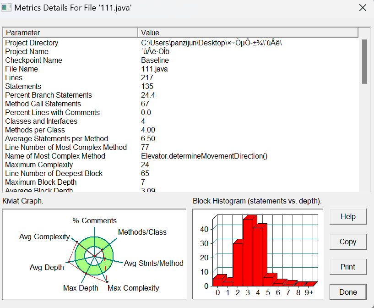Click the histogram bar for depth 2
The width and height of the screenshot is (374, 308).
[238, 264]
